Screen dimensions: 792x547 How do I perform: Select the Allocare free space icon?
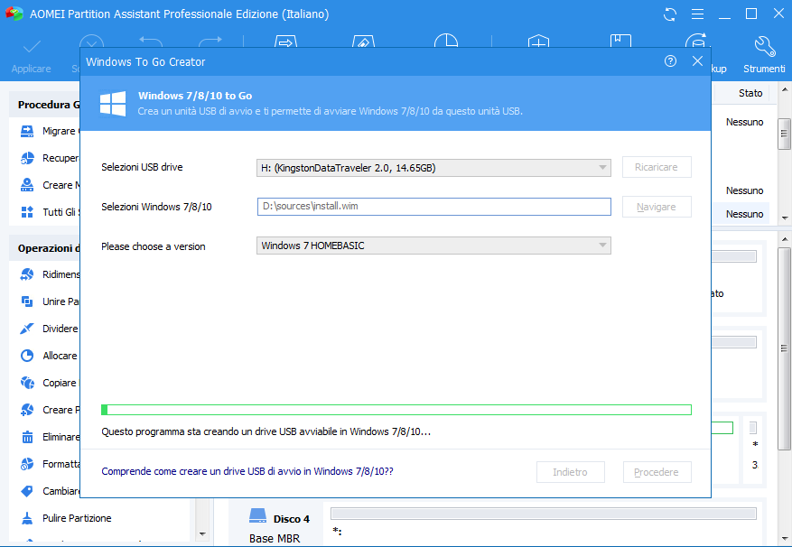point(27,356)
